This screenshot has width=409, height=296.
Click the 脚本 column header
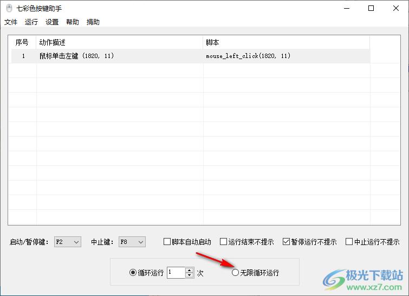tap(286, 42)
